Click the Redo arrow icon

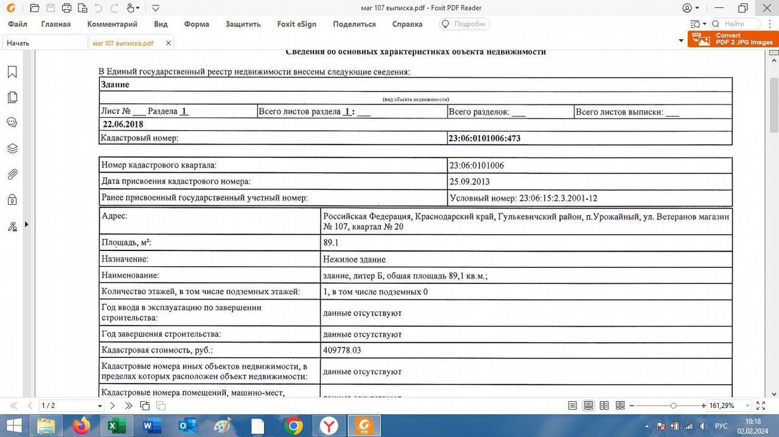point(114,8)
